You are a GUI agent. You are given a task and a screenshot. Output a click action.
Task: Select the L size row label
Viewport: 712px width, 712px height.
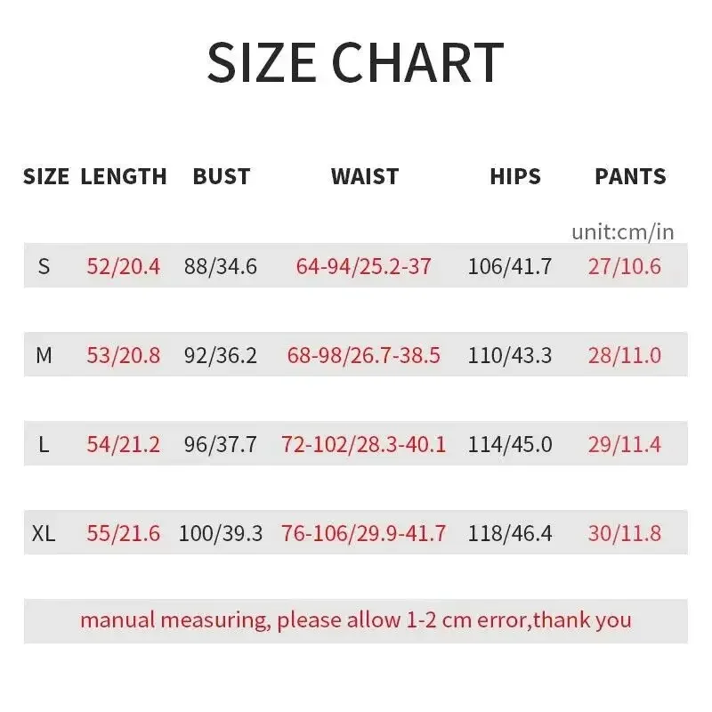[x=44, y=444]
